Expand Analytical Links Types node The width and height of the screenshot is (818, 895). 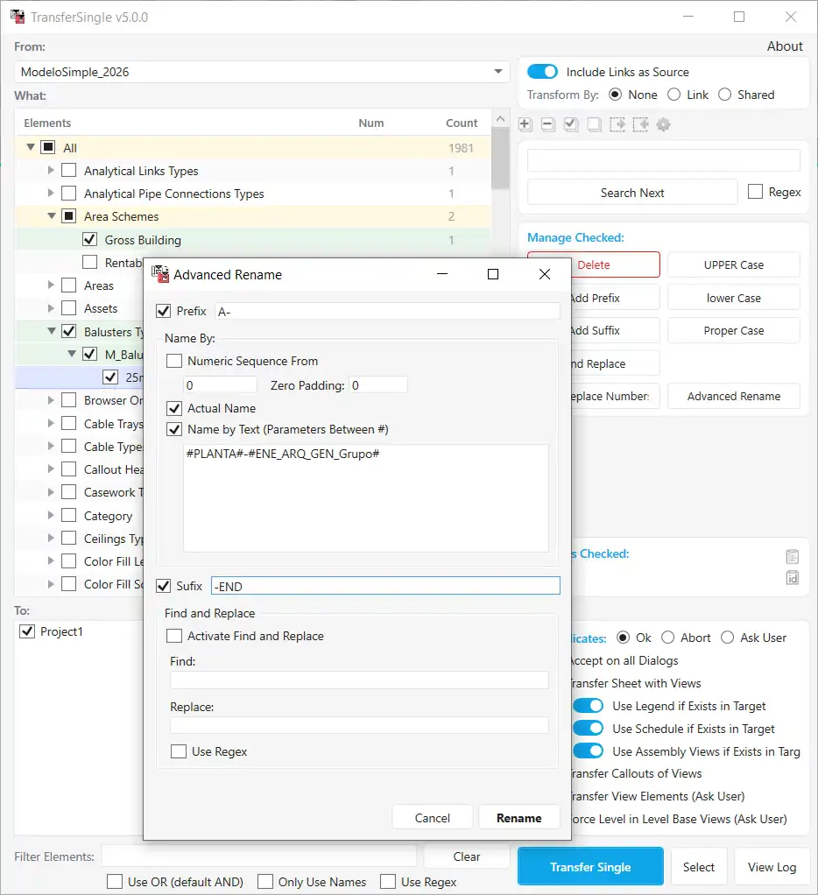(x=51, y=171)
